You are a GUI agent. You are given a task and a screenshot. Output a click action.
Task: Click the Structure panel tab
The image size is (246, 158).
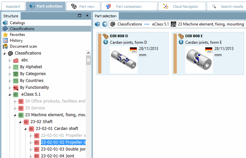coord(11,16)
